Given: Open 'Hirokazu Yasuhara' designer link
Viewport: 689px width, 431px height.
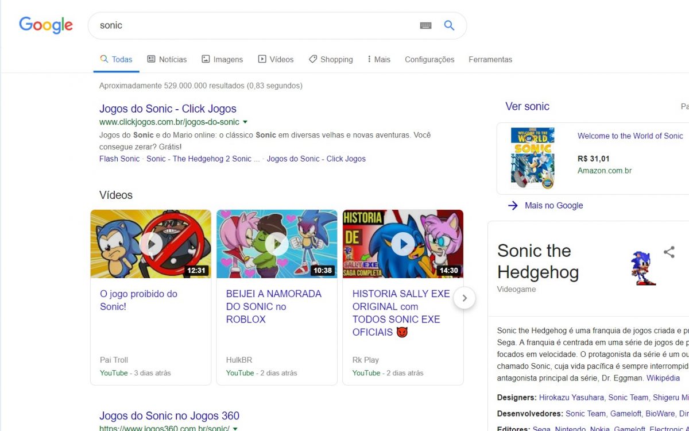Looking at the screenshot, I should (x=571, y=397).
